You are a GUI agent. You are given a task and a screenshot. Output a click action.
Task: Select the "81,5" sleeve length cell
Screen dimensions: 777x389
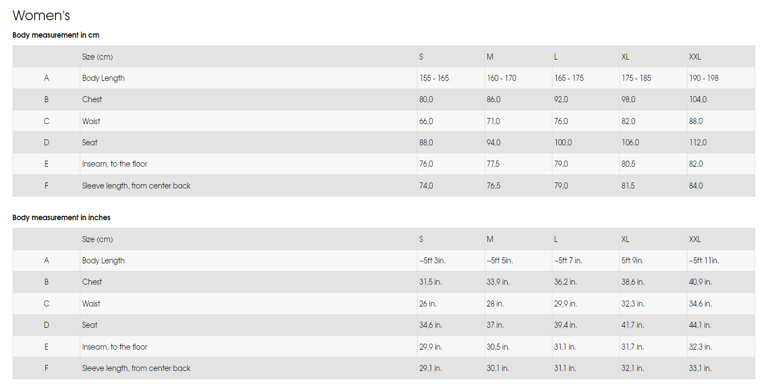[628, 186]
